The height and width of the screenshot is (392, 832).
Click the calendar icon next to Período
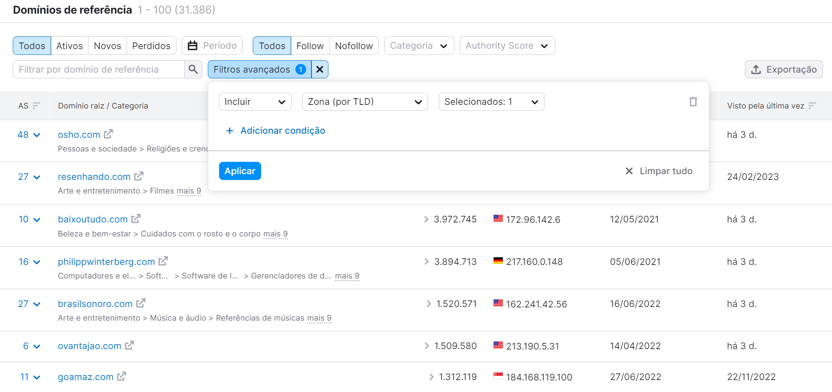coord(193,45)
